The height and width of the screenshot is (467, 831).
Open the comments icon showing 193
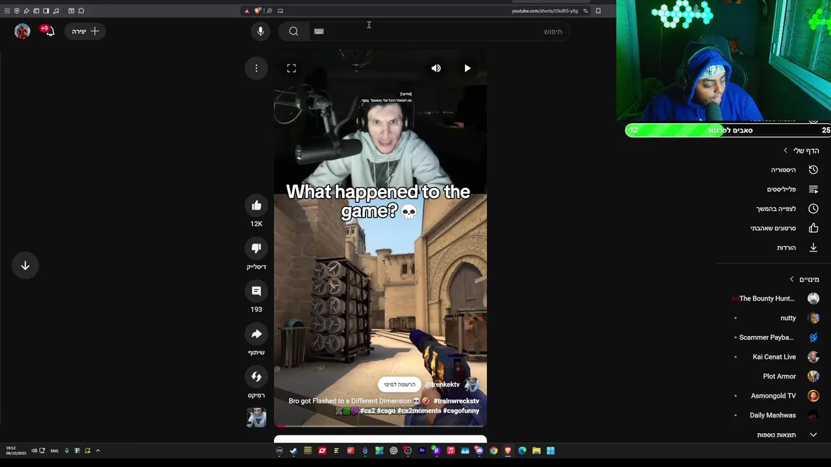256,291
